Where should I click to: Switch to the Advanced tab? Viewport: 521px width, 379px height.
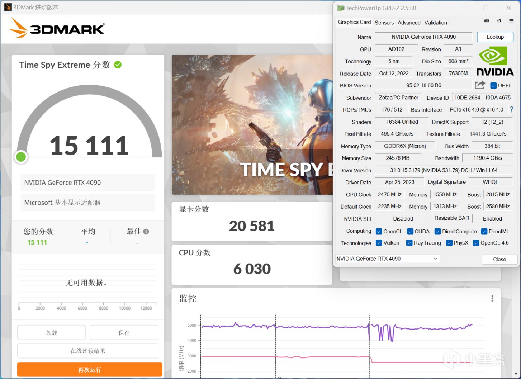click(x=409, y=23)
